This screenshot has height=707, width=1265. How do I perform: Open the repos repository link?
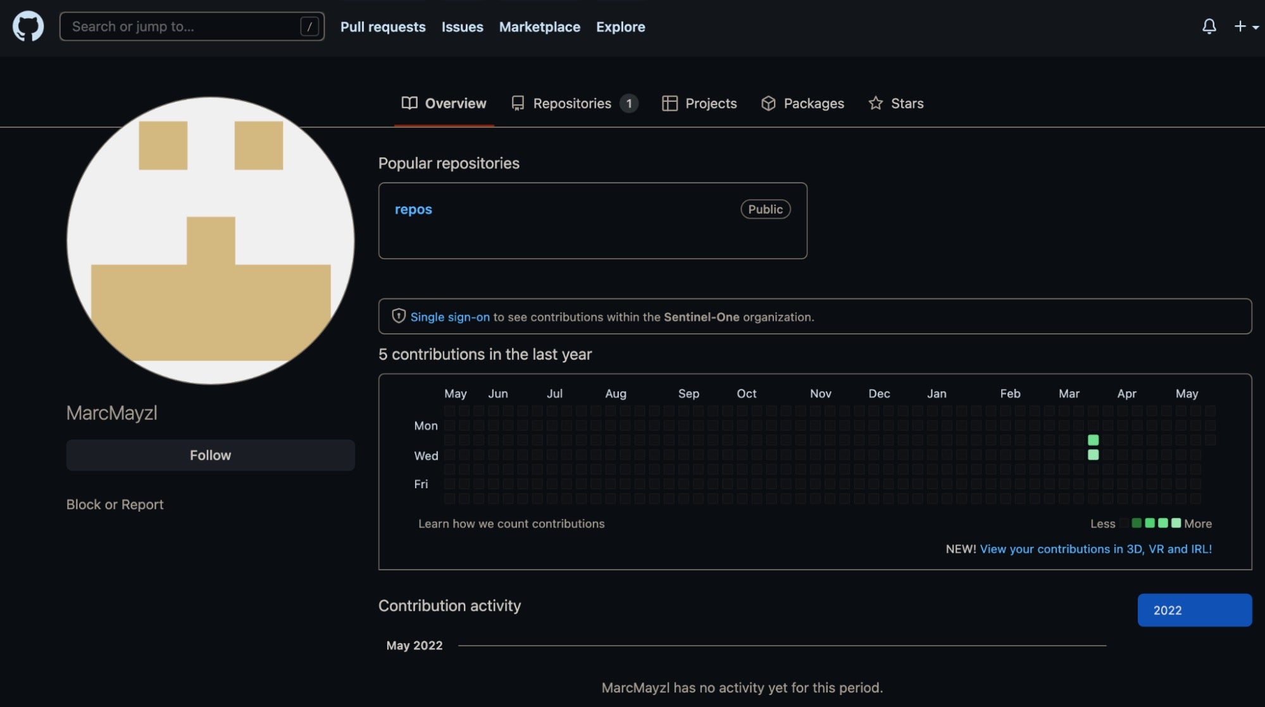(413, 209)
